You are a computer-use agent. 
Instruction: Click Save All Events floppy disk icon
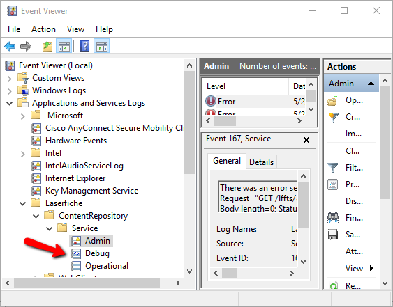333,235
